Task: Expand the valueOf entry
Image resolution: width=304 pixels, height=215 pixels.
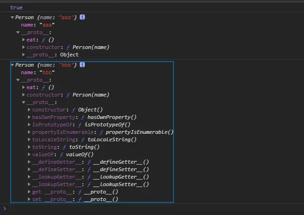Action: (29, 154)
